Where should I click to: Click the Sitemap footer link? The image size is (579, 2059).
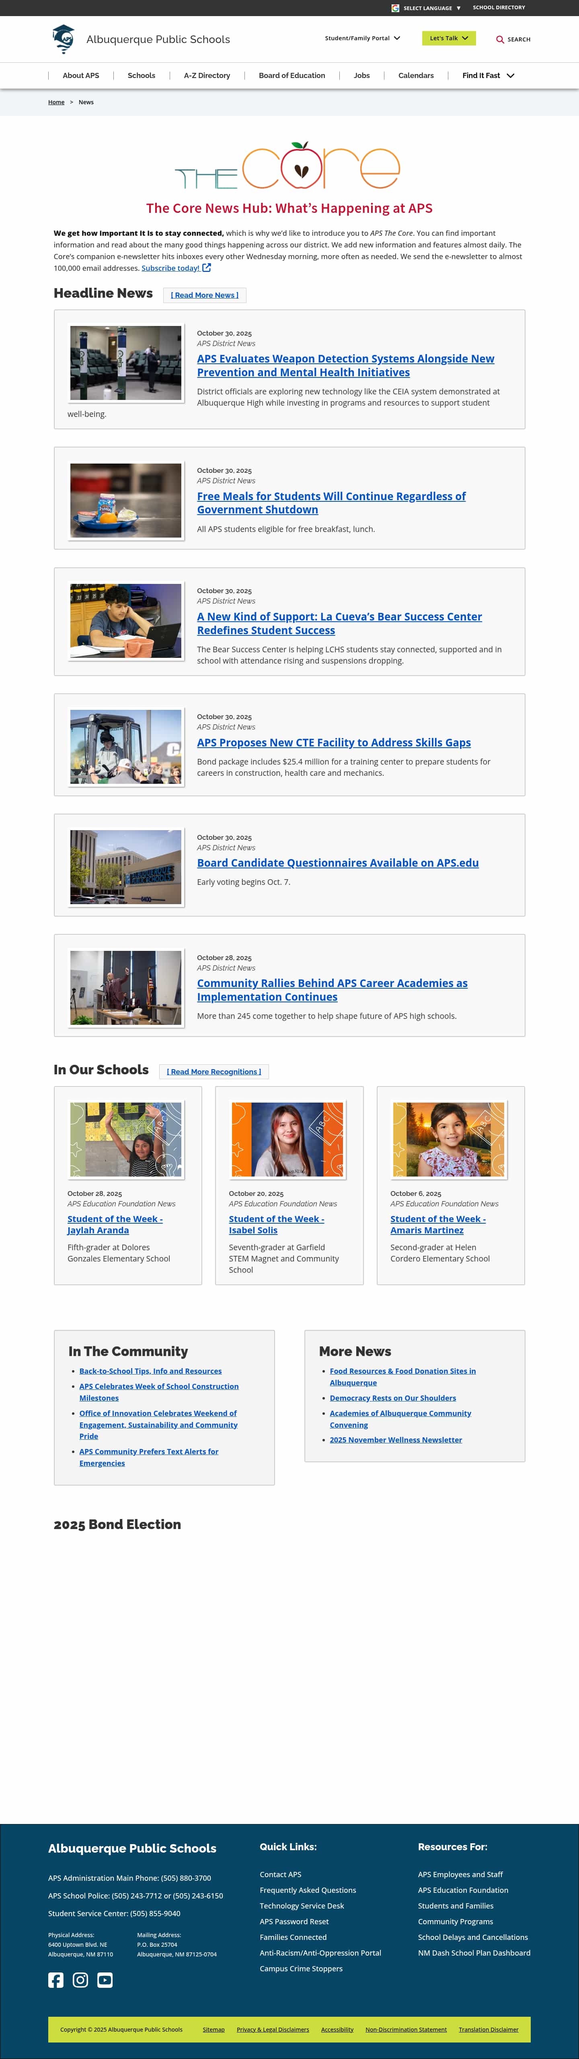click(213, 2030)
